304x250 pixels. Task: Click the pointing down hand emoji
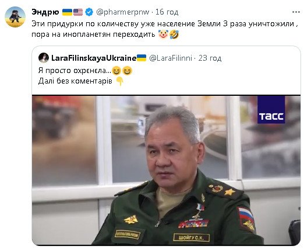pos(120,81)
